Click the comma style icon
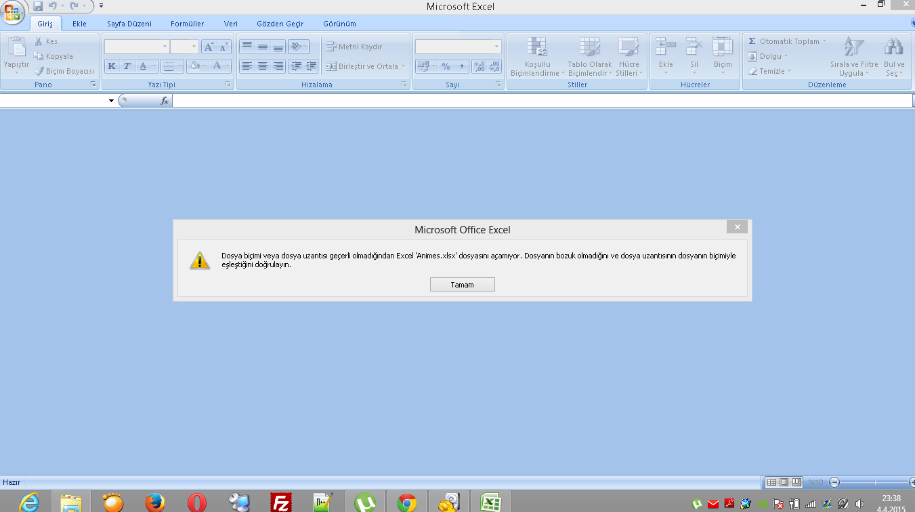This screenshot has width=915, height=512. coord(461,66)
